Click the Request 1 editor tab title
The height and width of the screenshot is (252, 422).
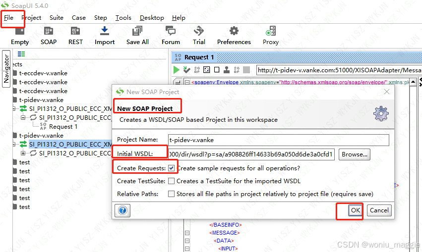pos(199,57)
